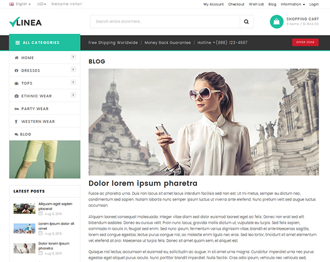Open Western Wear category

click(x=45, y=122)
